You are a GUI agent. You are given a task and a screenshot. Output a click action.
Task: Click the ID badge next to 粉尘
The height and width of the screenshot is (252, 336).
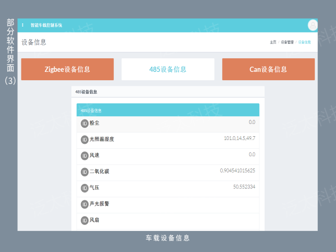84,124
